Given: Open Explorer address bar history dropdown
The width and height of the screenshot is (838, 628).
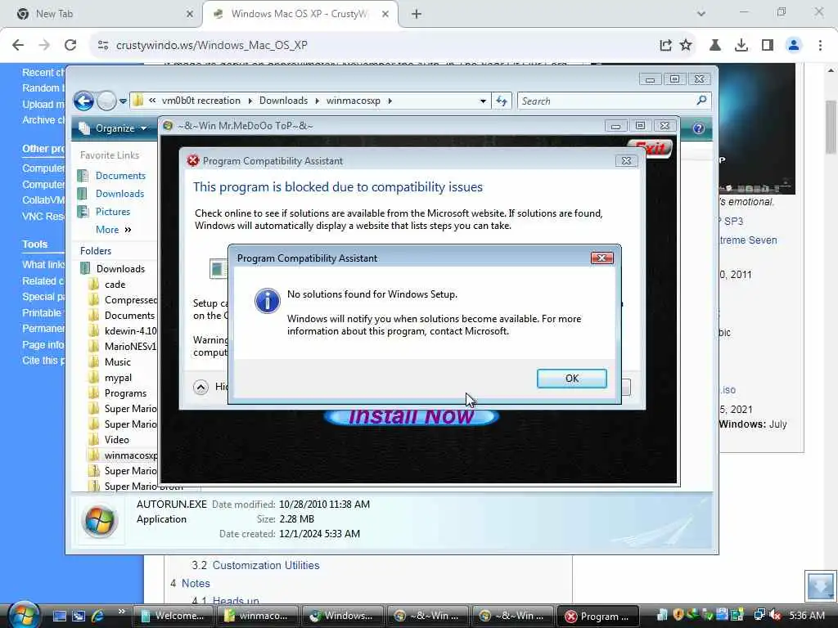Looking at the screenshot, I should (x=483, y=101).
